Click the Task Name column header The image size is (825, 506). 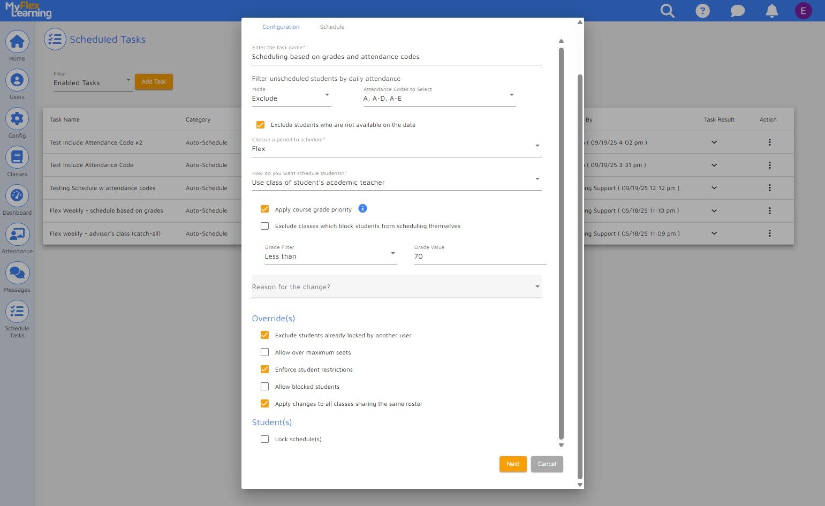pyautogui.click(x=65, y=119)
